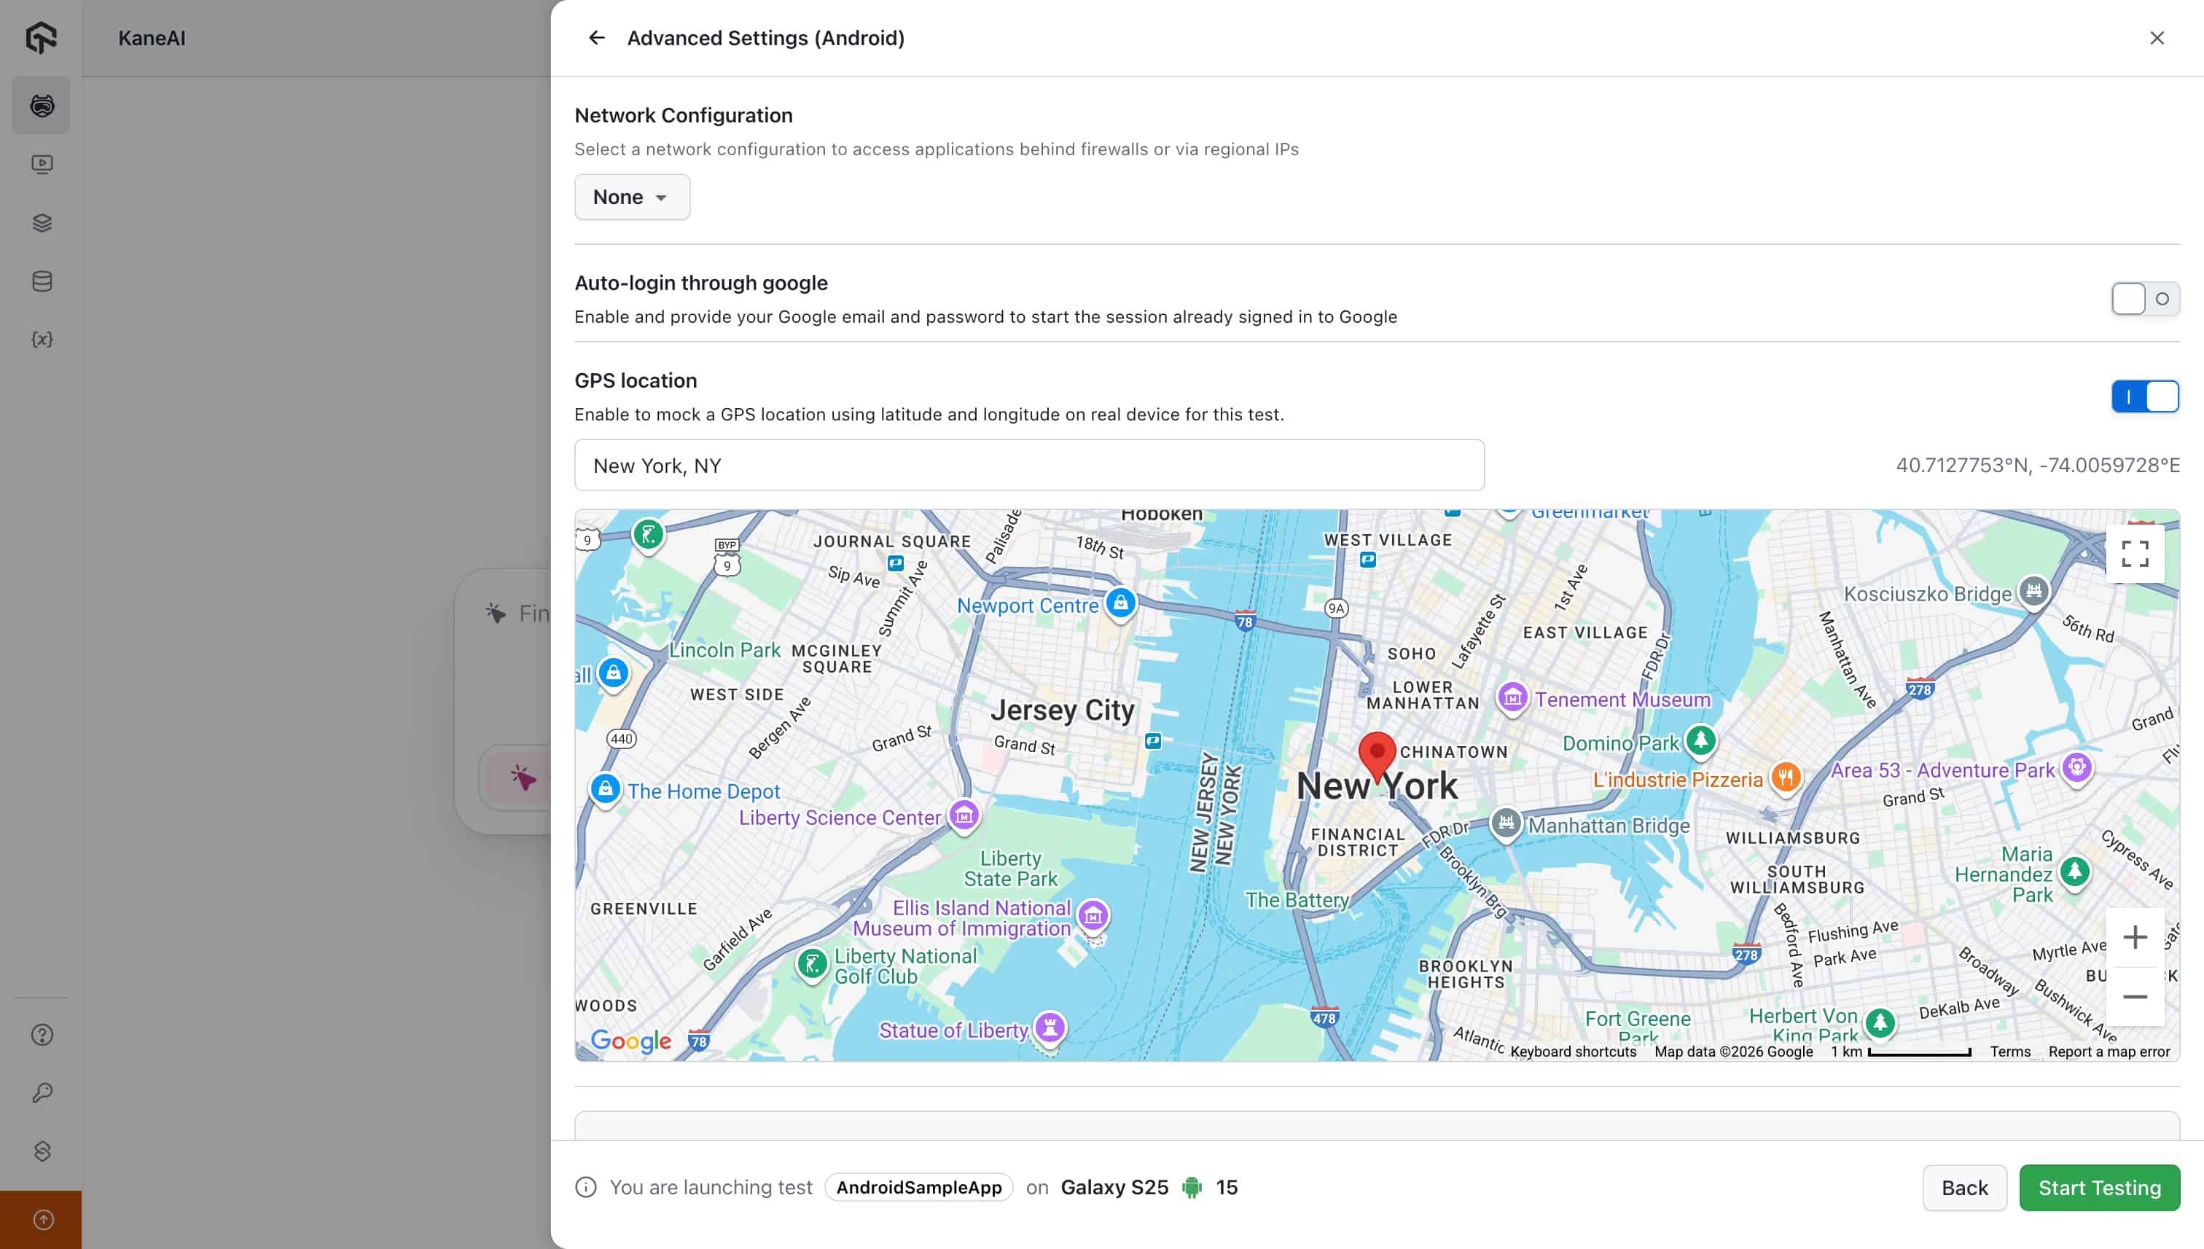Open the help question-mark icon in sidebar
The height and width of the screenshot is (1249, 2204).
click(42, 1035)
